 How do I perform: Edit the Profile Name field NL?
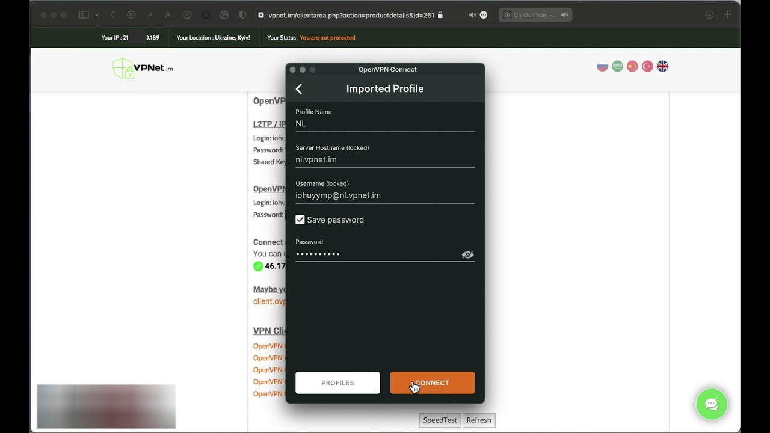(385, 123)
